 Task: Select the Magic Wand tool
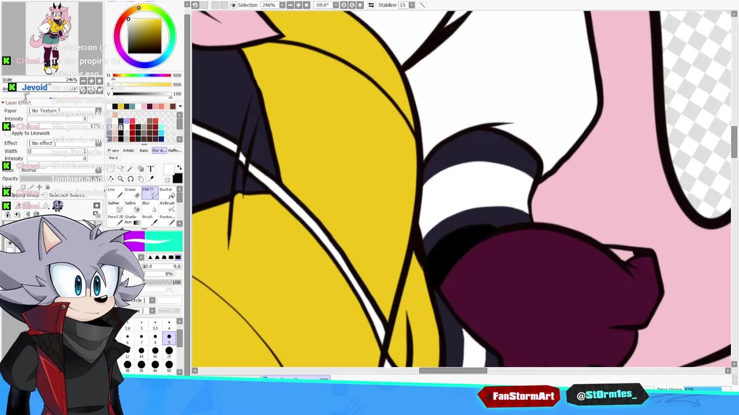pos(130,168)
